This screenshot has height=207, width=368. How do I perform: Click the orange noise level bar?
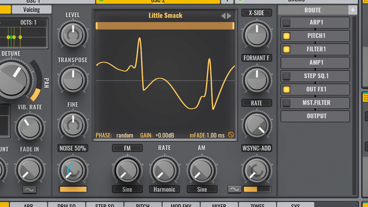(73, 189)
